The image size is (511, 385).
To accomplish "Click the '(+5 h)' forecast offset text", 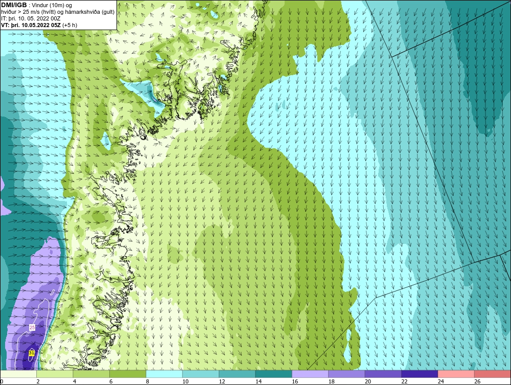I will (x=70, y=25).
